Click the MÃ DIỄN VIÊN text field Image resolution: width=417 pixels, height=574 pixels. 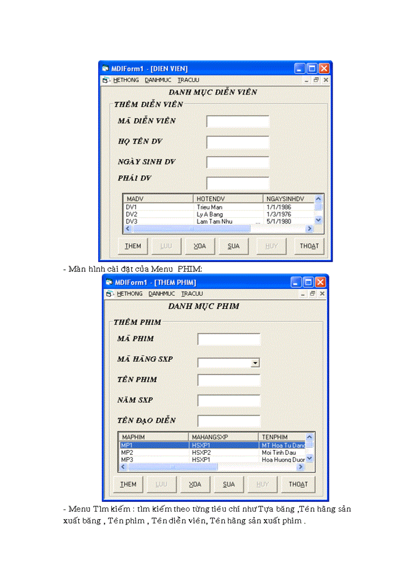(x=238, y=122)
